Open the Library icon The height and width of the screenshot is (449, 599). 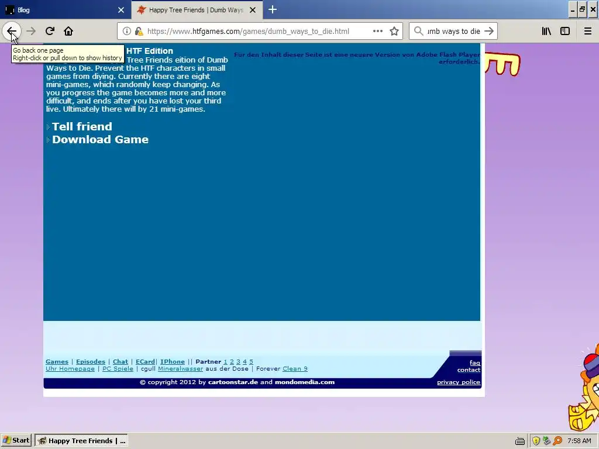point(546,31)
